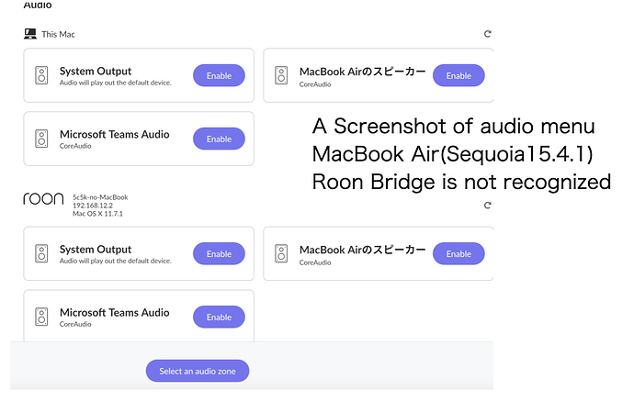Refresh the This Mac device list

[488, 34]
